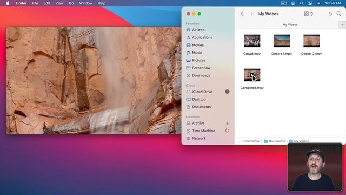This screenshot has height=195, width=346.
Task: Click the Crowd.mov file name
Action: [x=252, y=54]
